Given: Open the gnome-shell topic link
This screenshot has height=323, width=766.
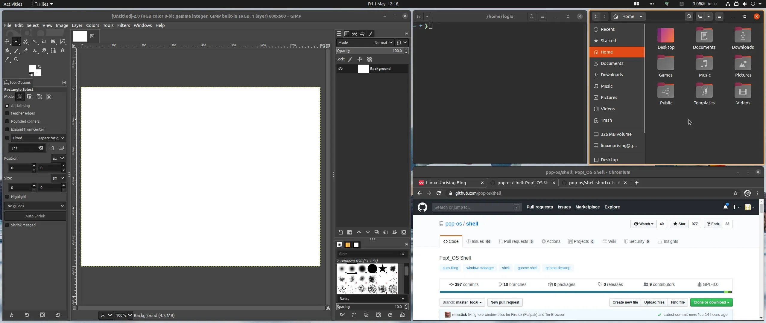Looking at the screenshot, I should click(x=527, y=268).
